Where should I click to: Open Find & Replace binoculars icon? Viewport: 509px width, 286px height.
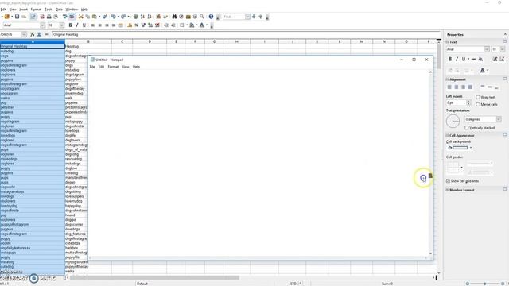pos(174,17)
